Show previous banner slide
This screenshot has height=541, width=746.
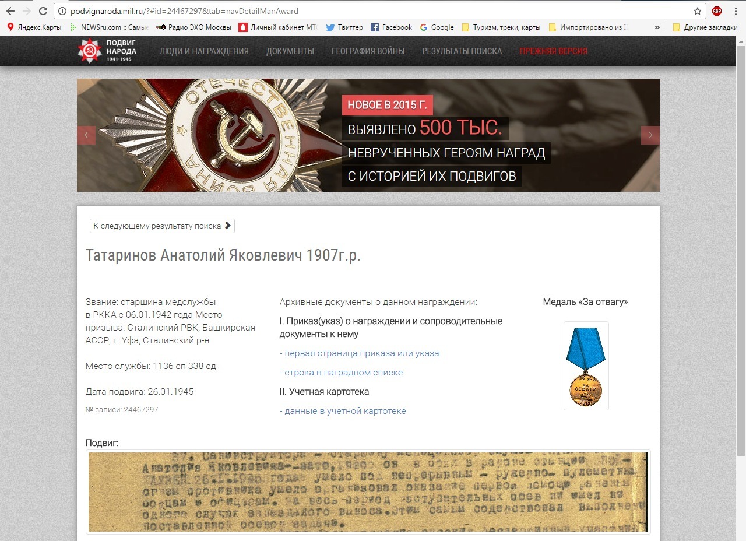pyautogui.click(x=86, y=135)
